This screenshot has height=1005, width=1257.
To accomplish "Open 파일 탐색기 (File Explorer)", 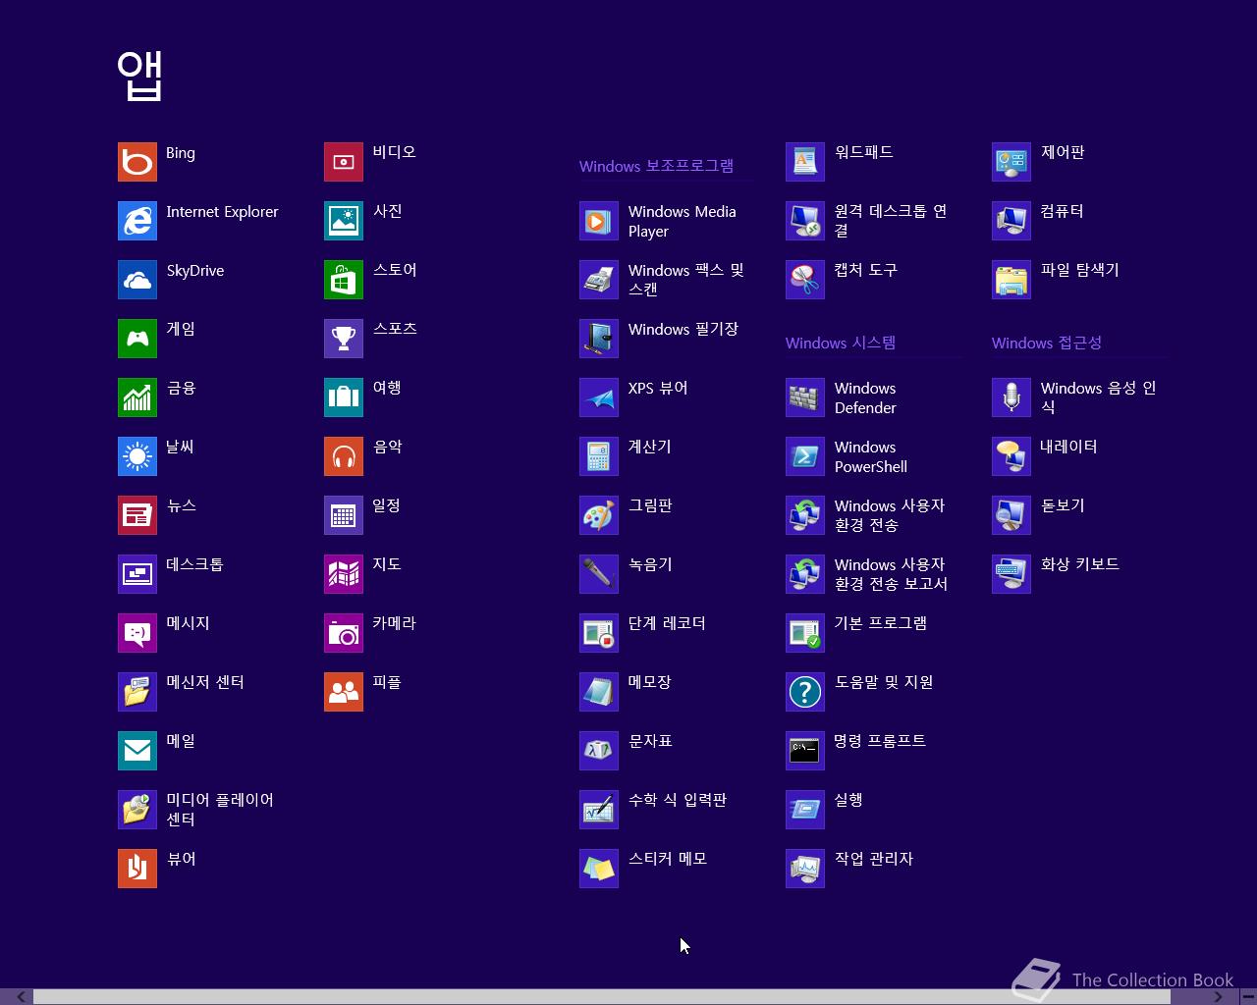I will tap(1057, 280).
